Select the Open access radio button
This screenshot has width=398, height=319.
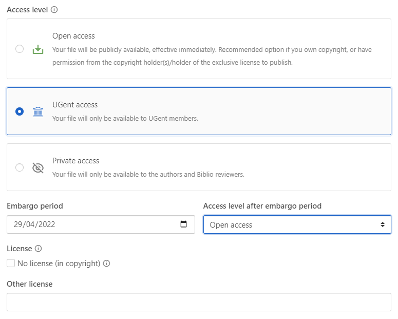pos(20,49)
